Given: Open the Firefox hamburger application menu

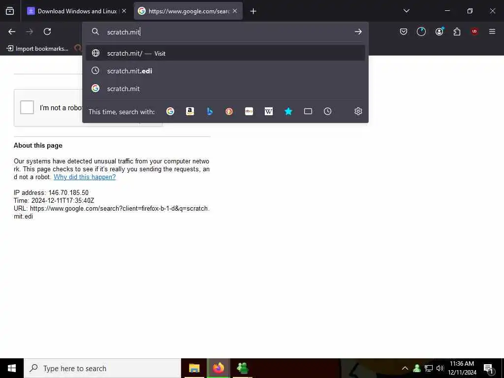Looking at the screenshot, I should (492, 31).
